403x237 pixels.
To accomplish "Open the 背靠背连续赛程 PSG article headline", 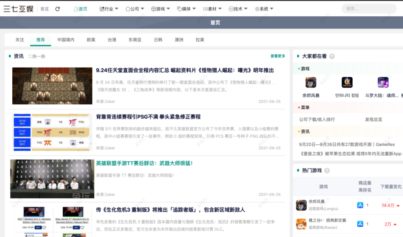I will tap(148, 117).
